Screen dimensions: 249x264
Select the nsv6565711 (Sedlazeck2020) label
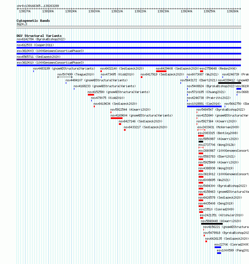pyautogui.click(x=38, y=57)
